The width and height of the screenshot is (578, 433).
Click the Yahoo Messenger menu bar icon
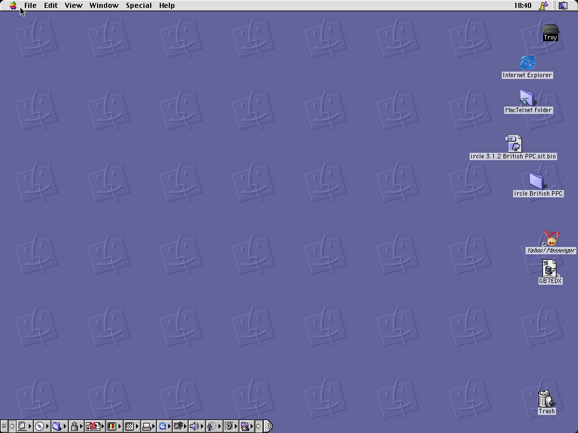click(x=544, y=6)
